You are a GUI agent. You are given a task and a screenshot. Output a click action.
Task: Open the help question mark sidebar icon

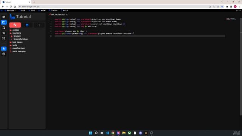tap(4, 54)
